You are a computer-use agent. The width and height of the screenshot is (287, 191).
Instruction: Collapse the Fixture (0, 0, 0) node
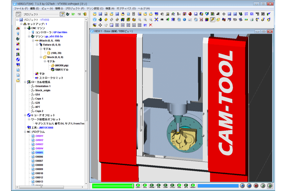[x=37, y=45]
